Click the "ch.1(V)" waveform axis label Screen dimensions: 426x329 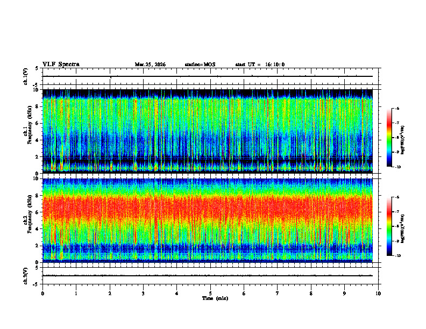[26, 76]
